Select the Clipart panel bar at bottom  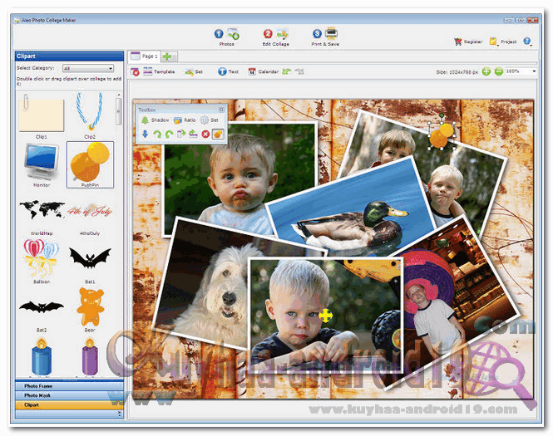69,405
